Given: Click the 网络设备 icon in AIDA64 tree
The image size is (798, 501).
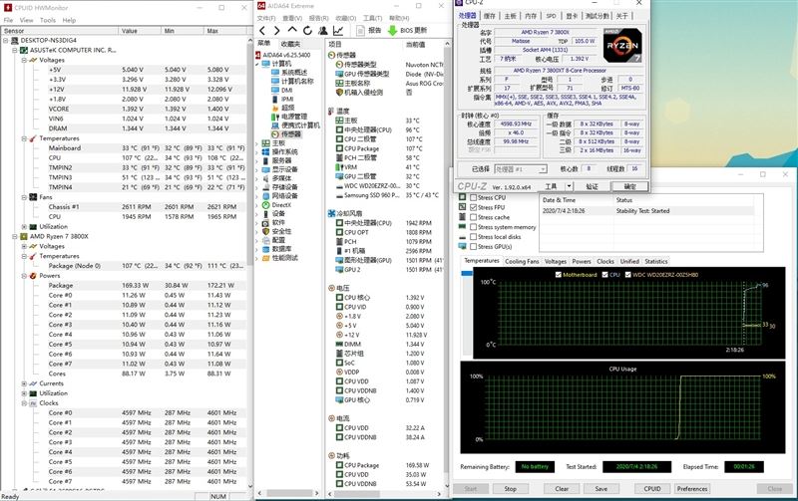Looking at the screenshot, I should (x=265, y=196).
